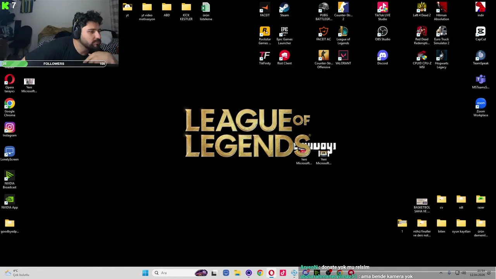Select the Zoom Workplace shortcut

point(480,108)
